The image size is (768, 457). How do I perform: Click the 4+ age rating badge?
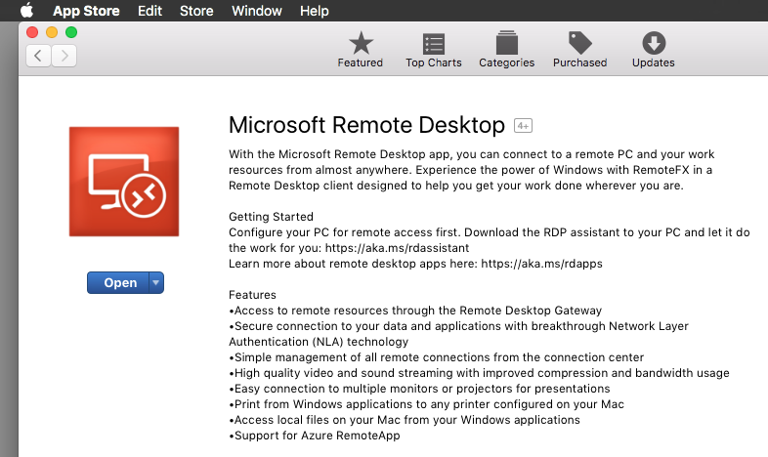coord(523,126)
